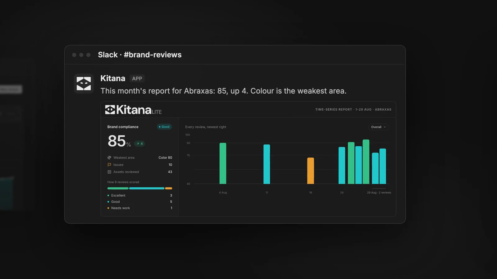Click the Kitana sender name
The height and width of the screenshot is (279, 497).
click(x=113, y=78)
